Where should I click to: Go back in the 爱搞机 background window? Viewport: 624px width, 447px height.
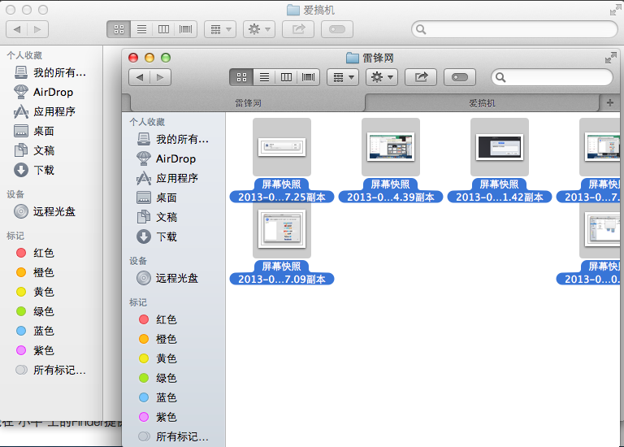click(x=17, y=29)
